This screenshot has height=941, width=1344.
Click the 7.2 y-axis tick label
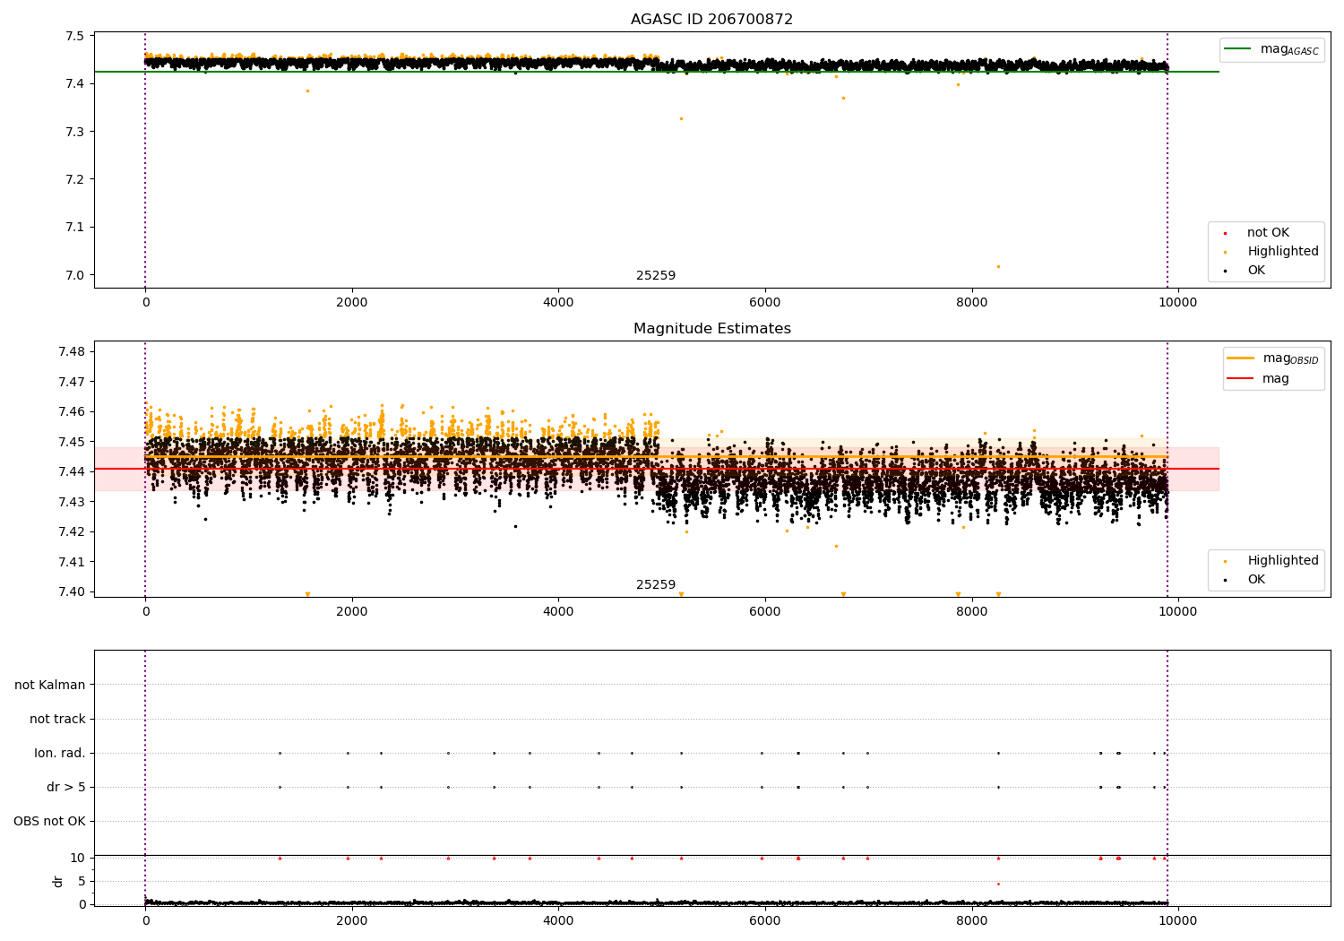tap(75, 180)
